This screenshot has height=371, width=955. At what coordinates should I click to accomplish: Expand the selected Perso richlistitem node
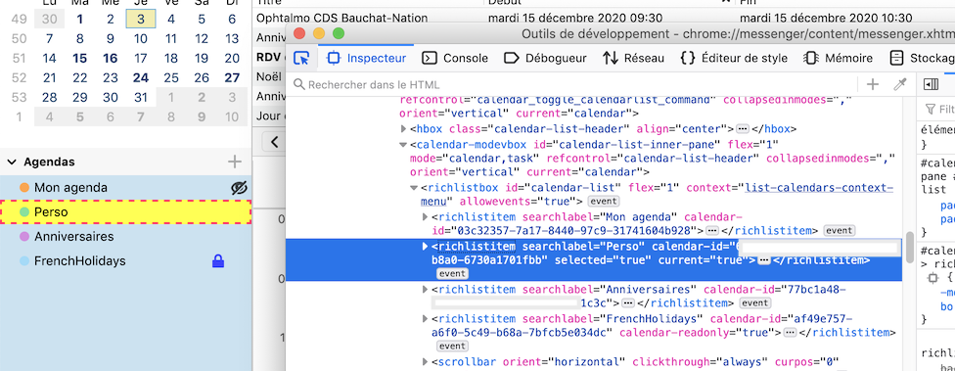tap(425, 247)
